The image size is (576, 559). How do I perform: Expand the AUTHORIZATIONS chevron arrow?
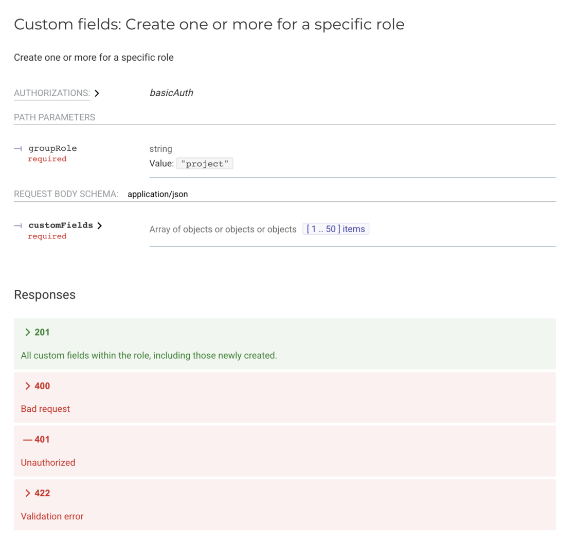click(x=97, y=94)
